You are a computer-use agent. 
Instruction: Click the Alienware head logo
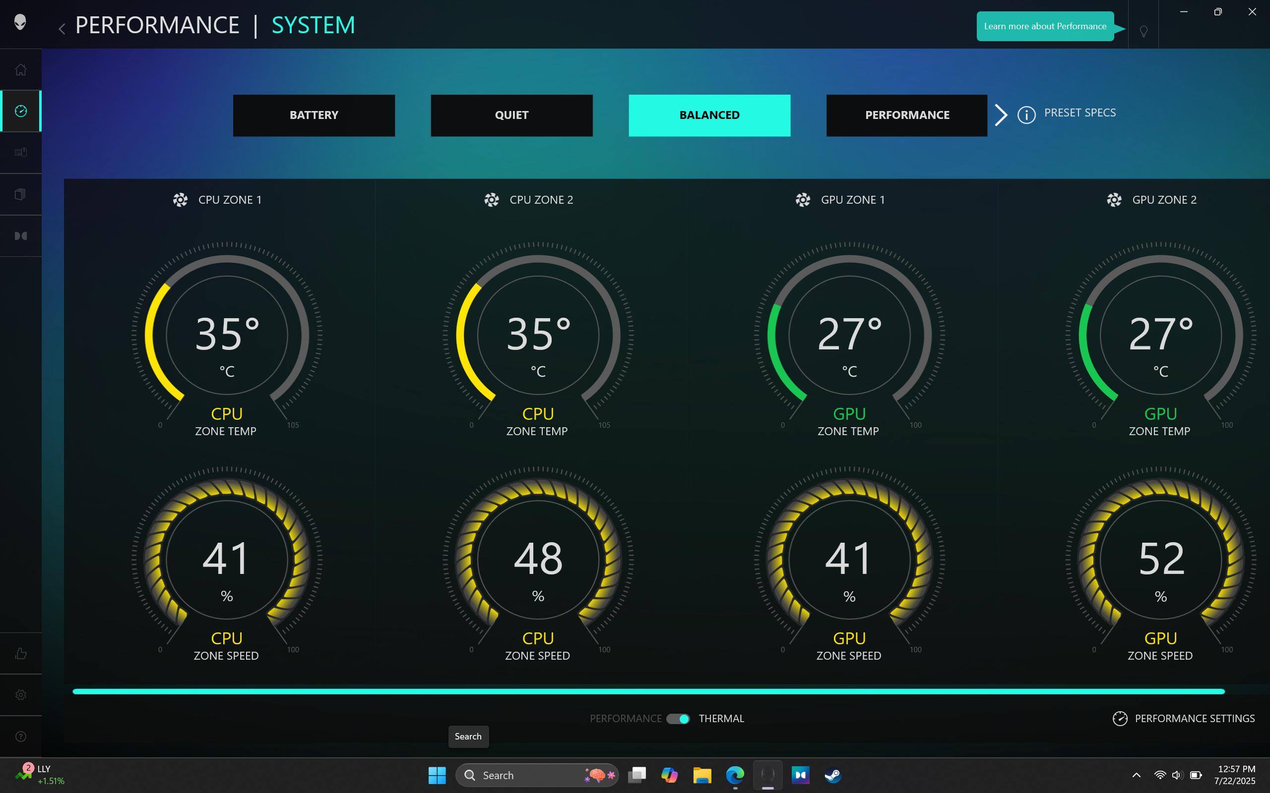point(20,22)
